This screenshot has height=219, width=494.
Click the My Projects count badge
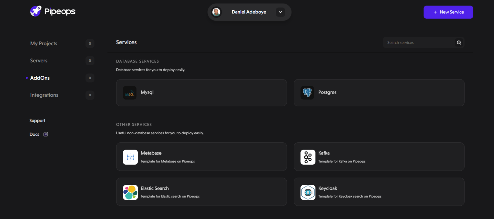[x=90, y=43]
